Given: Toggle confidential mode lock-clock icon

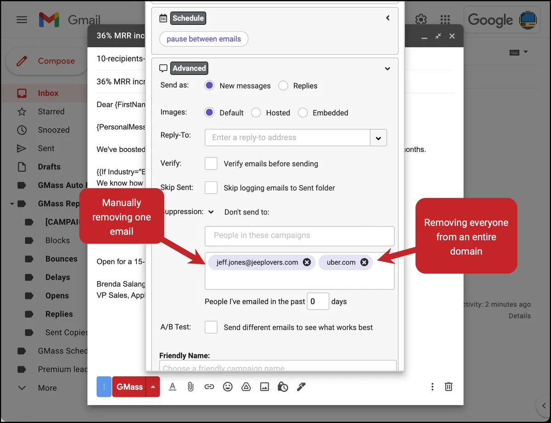Looking at the screenshot, I should tap(283, 387).
